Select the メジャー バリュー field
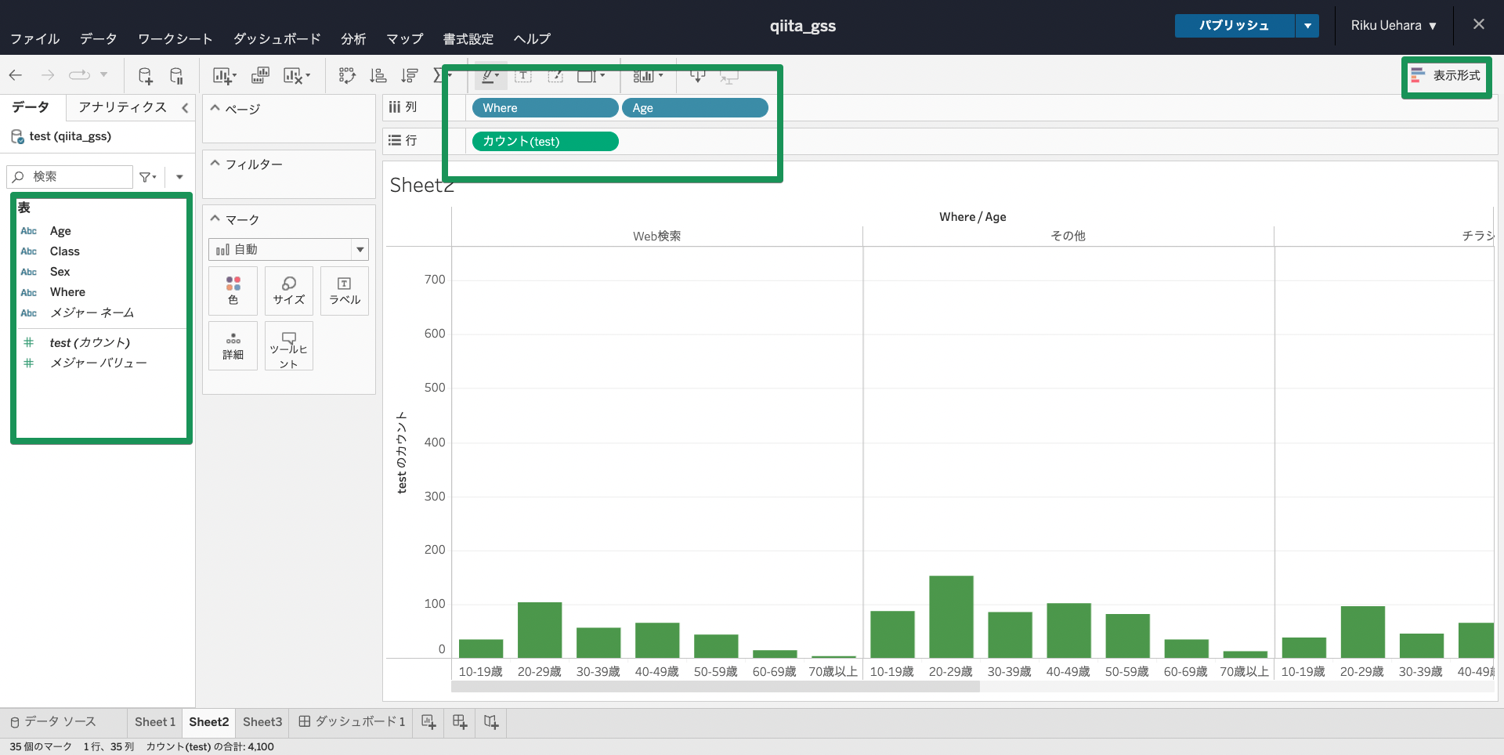Screen dimensions: 1504x755 pos(98,363)
